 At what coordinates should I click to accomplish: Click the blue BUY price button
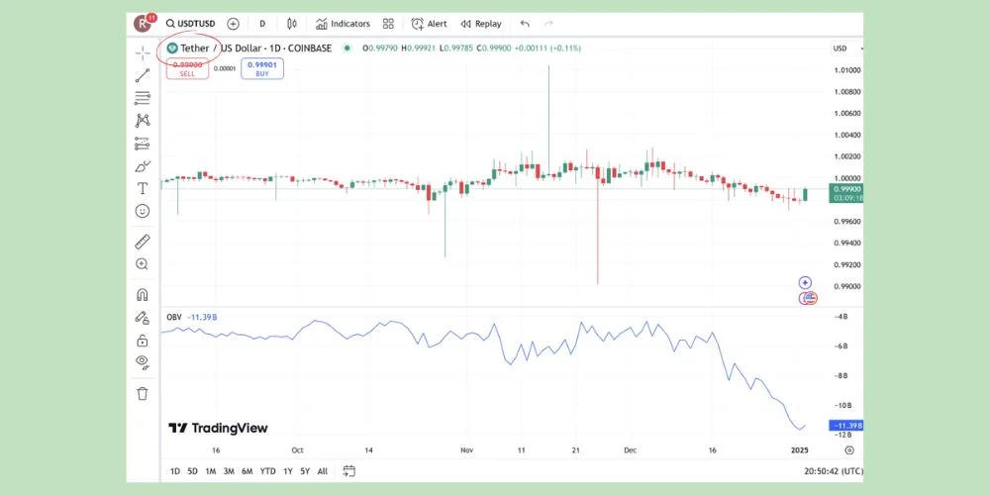tap(262, 68)
